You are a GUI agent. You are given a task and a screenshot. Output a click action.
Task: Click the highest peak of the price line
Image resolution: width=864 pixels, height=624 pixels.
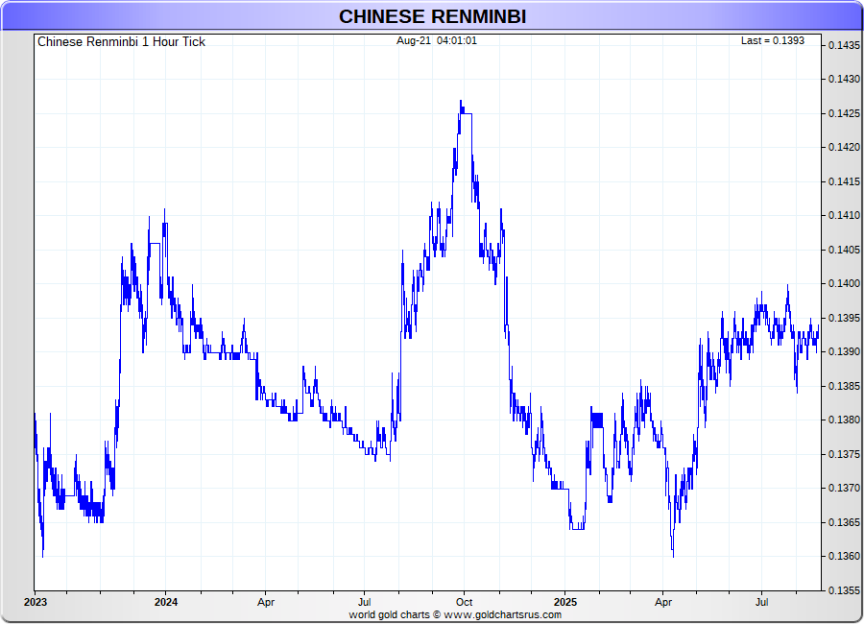(461, 101)
